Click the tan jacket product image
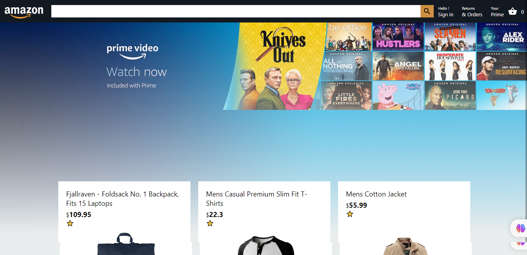 (405, 246)
